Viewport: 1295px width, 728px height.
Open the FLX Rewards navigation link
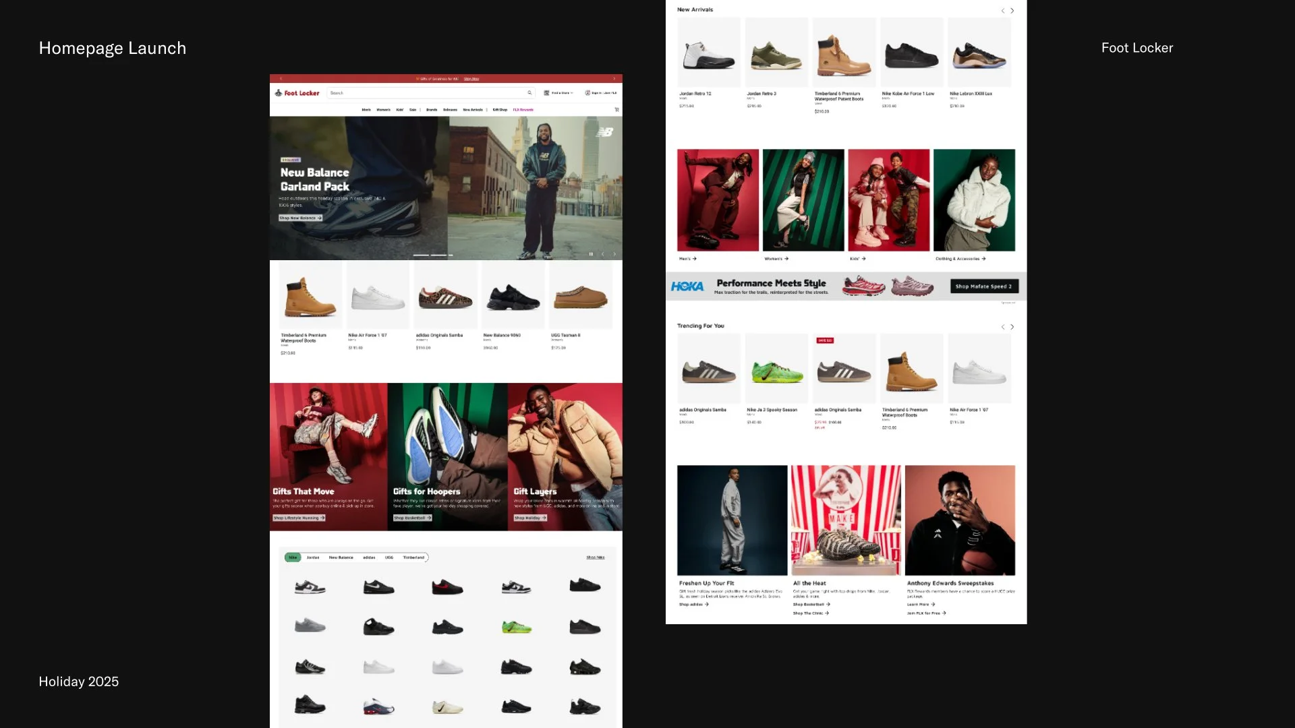[x=523, y=110]
